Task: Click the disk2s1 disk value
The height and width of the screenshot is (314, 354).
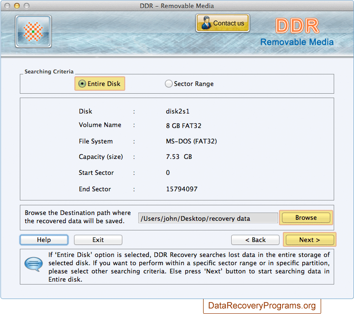Action: coord(177,112)
